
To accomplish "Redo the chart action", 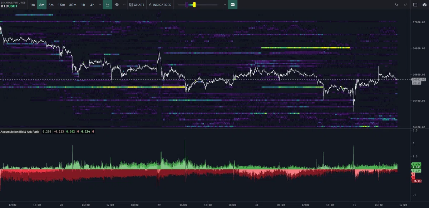I will pos(405,5).
